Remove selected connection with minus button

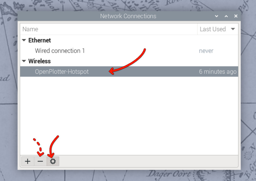tap(40, 161)
